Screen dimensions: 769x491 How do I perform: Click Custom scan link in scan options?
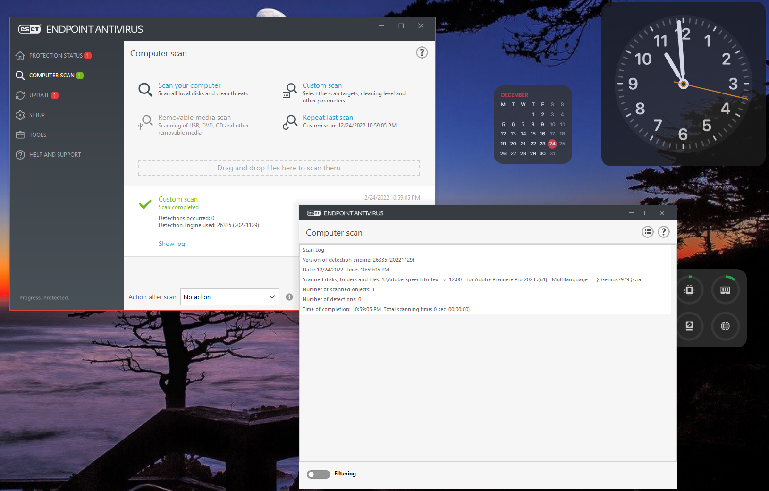[x=322, y=85]
